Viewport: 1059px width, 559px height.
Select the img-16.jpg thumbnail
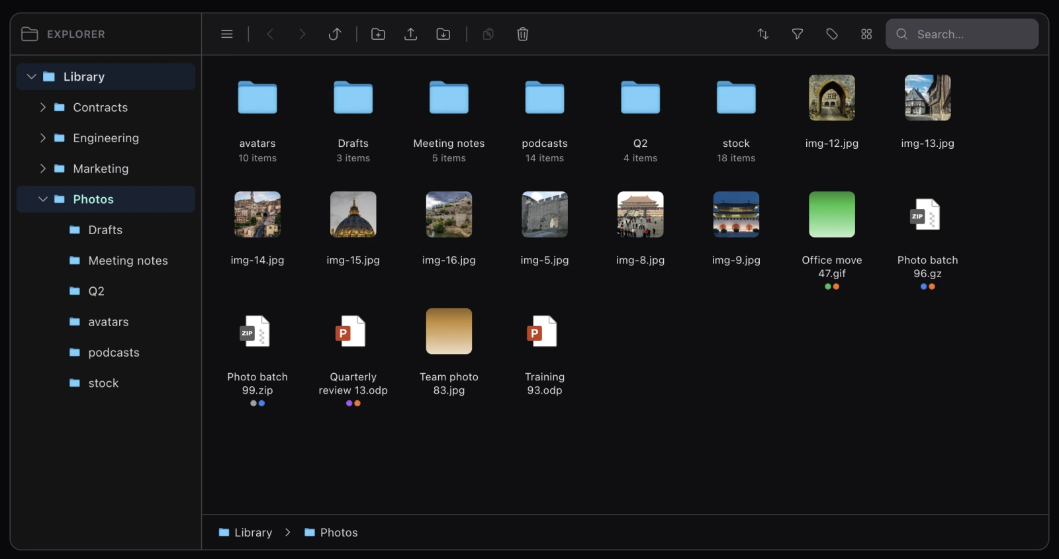click(449, 214)
